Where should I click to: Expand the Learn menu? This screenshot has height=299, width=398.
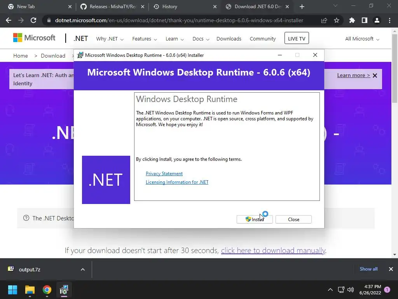point(175,39)
